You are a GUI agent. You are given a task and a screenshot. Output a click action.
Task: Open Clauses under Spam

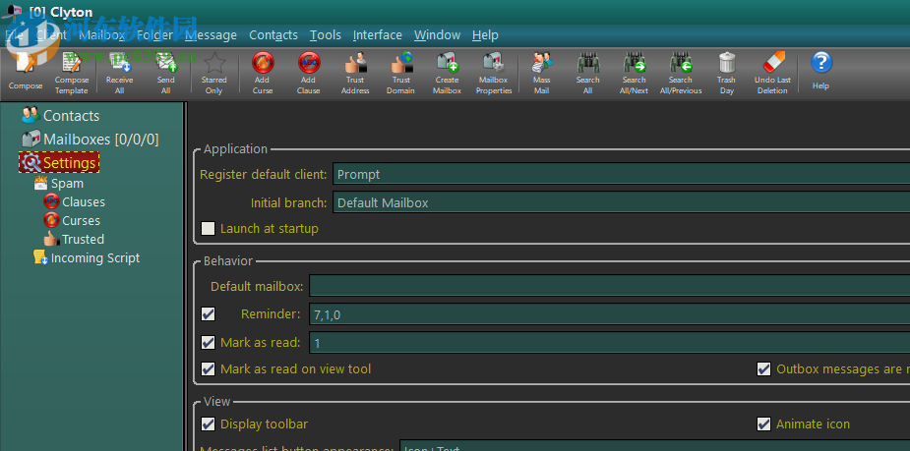[x=75, y=201]
